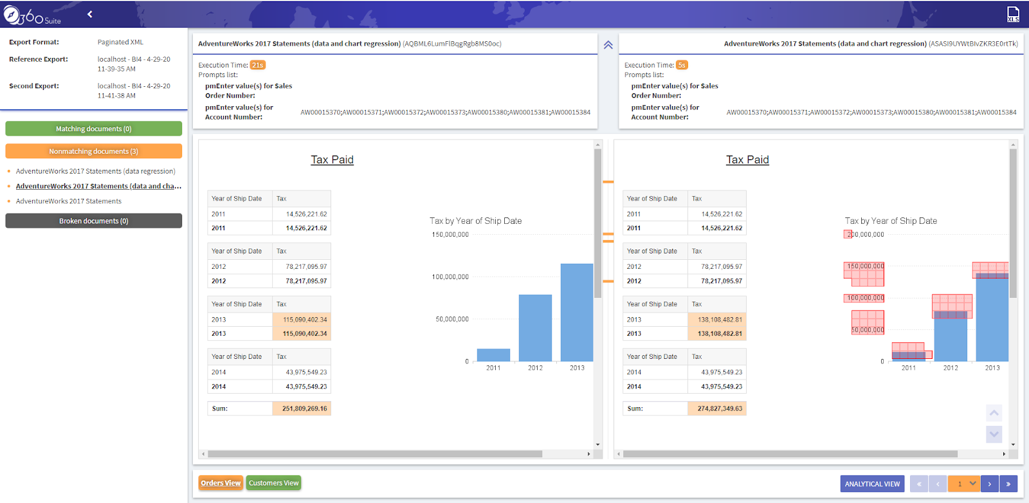Click left execution time badge 21s

257,65
